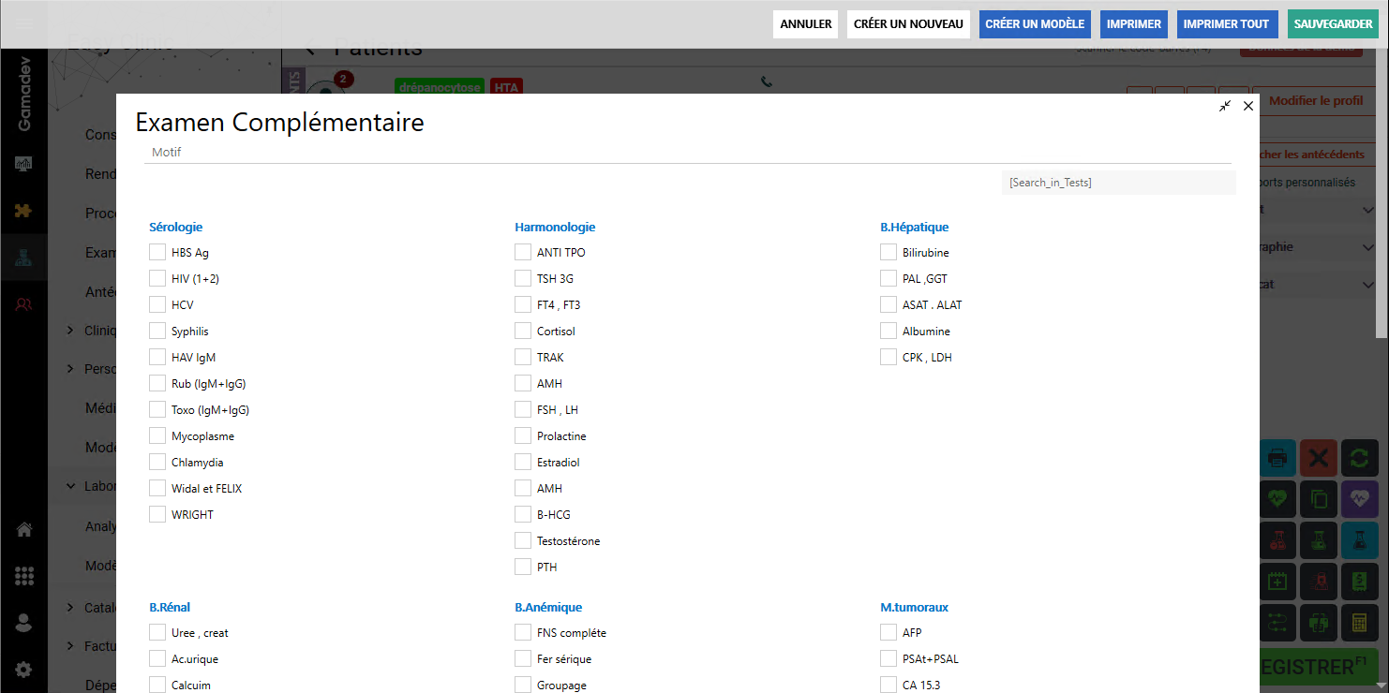The height and width of the screenshot is (693, 1389).
Task: Minimize the Examen Complémentaire dialog with collapse arrows
Action: coord(1225,107)
